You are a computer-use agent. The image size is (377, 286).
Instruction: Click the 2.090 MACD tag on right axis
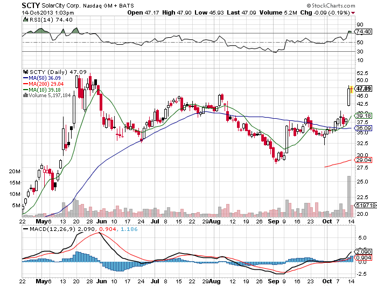[364, 251]
